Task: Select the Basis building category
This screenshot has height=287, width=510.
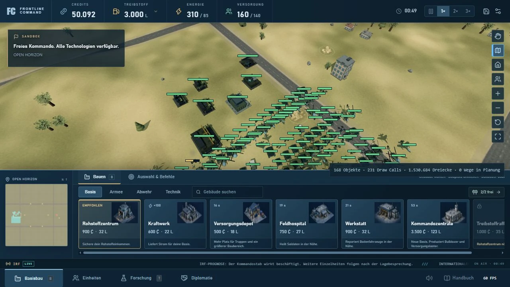Action: tap(90, 192)
